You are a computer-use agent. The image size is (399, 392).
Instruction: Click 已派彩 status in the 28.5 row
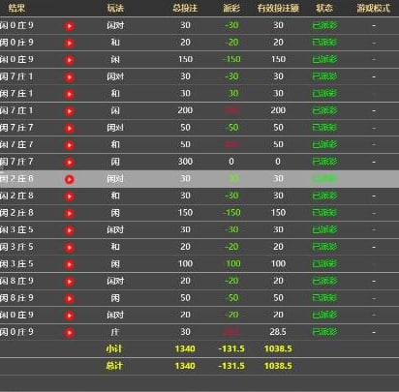pyautogui.click(x=324, y=332)
